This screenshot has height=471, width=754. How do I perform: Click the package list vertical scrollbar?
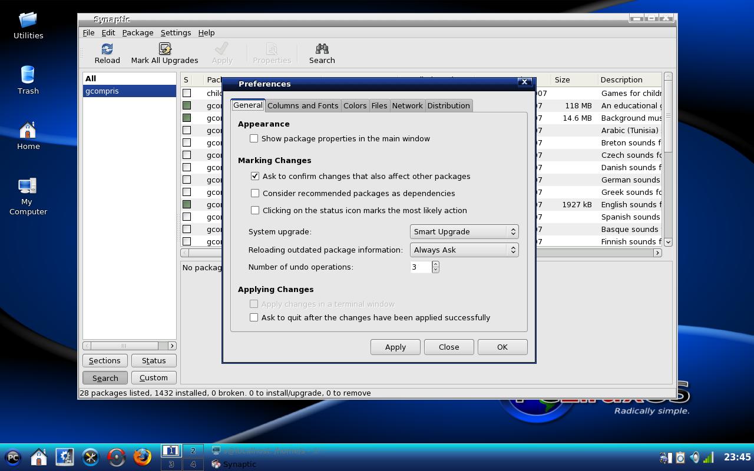pyautogui.click(x=668, y=159)
